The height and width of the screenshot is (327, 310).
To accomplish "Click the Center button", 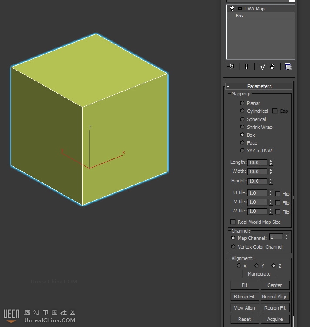I will pyautogui.click(x=275, y=285).
